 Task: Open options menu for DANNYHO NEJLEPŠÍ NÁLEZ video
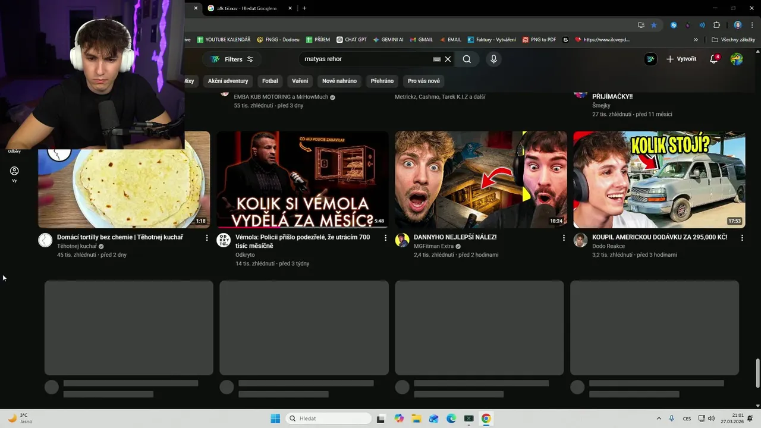tap(564, 238)
